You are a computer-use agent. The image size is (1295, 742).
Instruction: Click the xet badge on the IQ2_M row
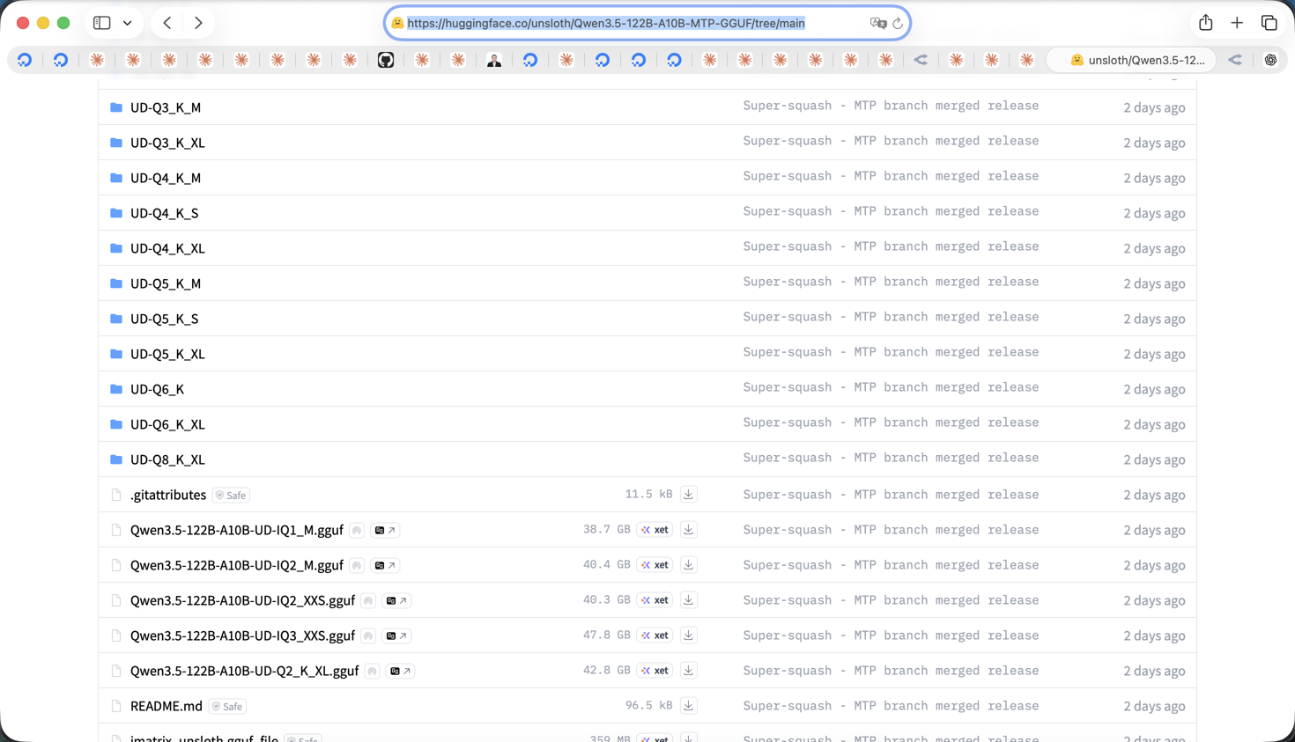tap(655, 565)
